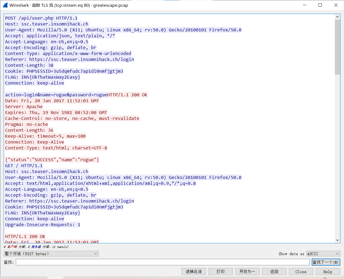Grab the vertical scrollbar thumb
This screenshot has height=279, width=344.
click(x=338, y=47)
